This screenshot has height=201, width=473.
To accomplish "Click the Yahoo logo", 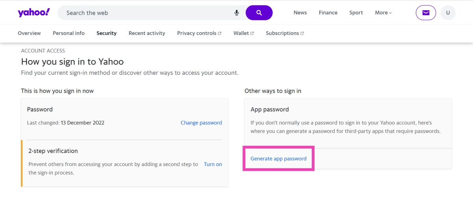I will 34,13.
